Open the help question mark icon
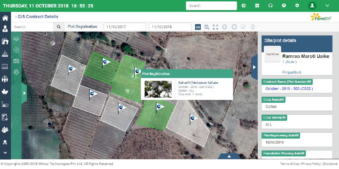The image size is (339, 169). pyautogui.click(x=284, y=6)
